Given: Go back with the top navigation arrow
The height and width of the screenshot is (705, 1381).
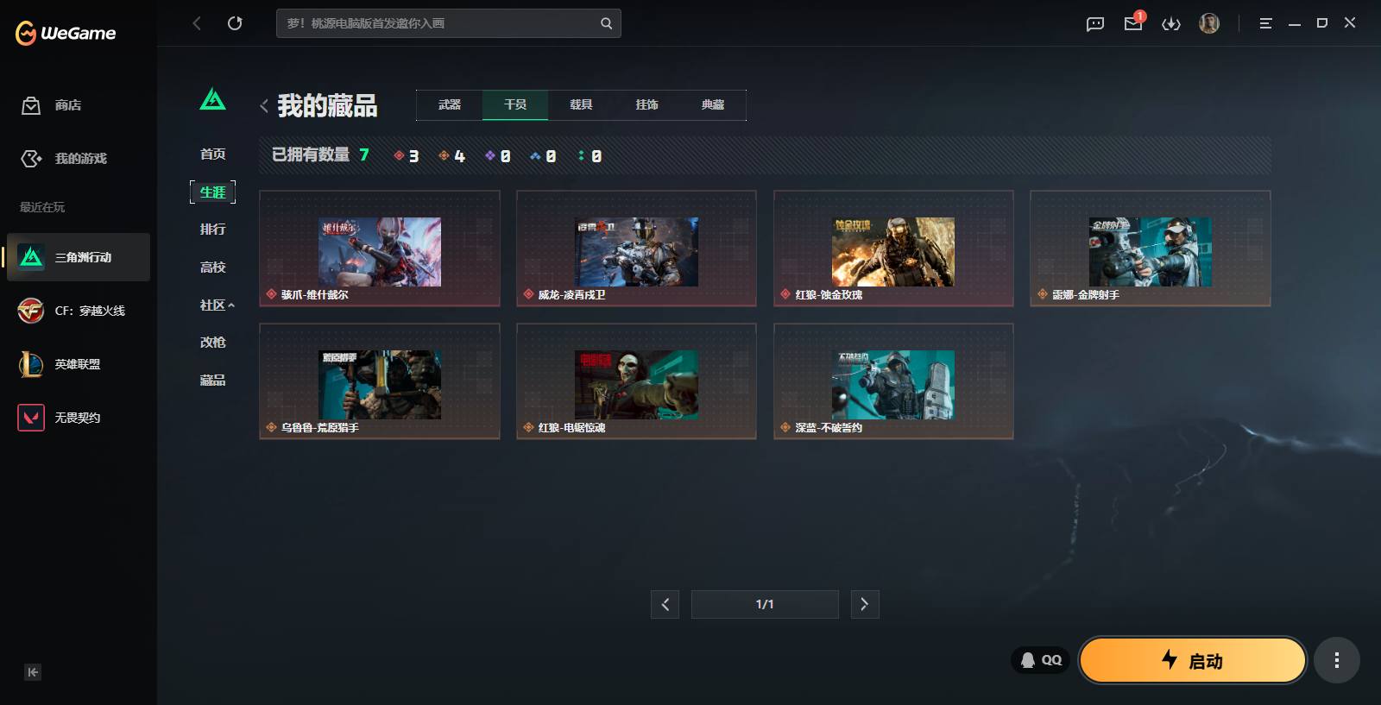Looking at the screenshot, I should [197, 23].
